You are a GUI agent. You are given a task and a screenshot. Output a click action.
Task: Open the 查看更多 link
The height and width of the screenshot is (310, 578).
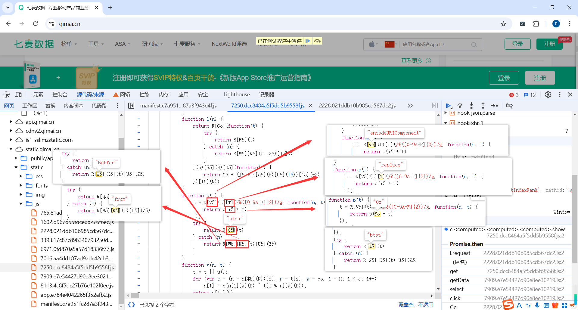[x=416, y=61]
